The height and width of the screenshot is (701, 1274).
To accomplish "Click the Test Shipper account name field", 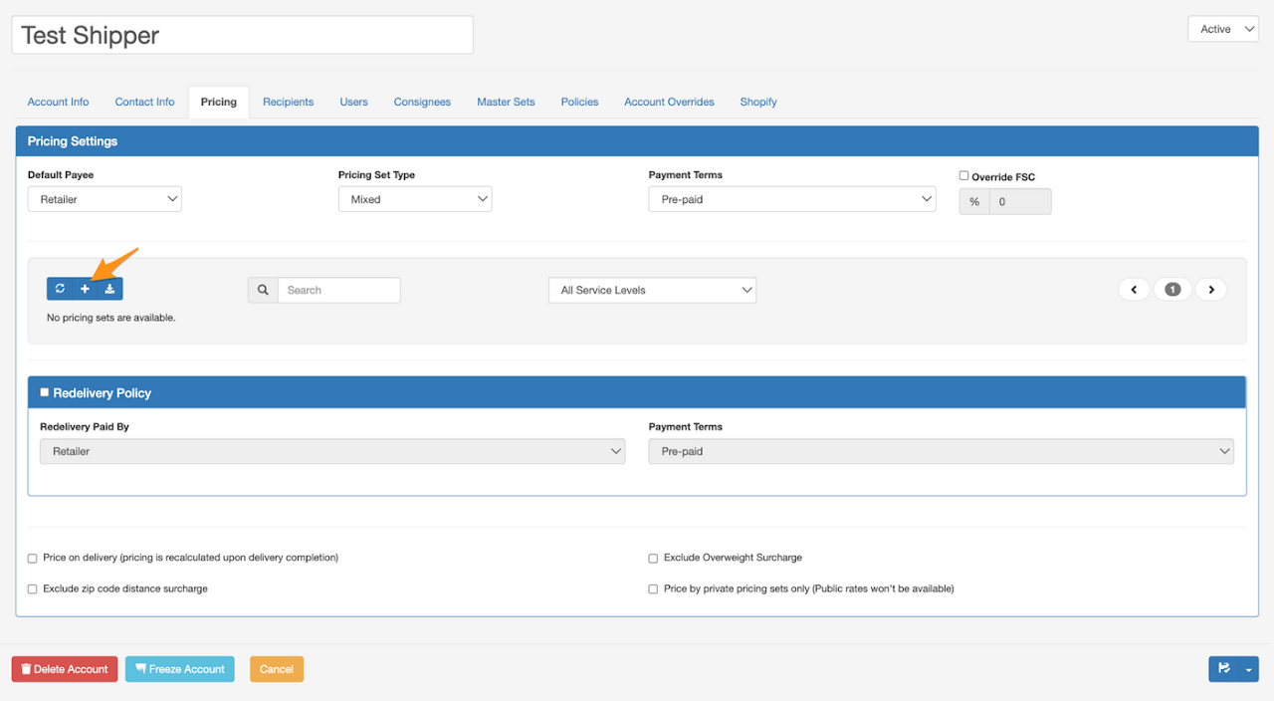I will click(x=243, y=35).
